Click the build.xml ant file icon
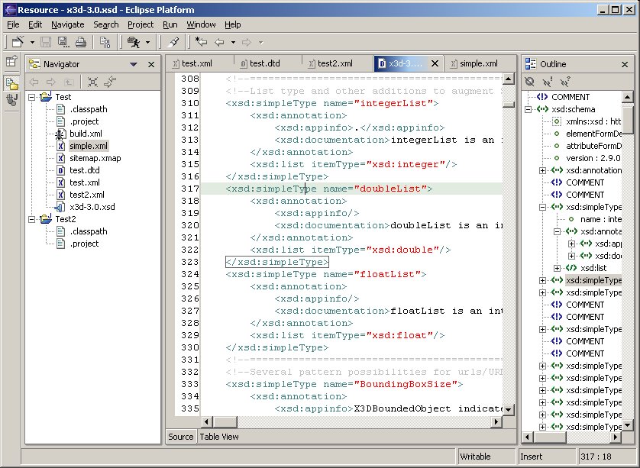 tap(60, 134)
